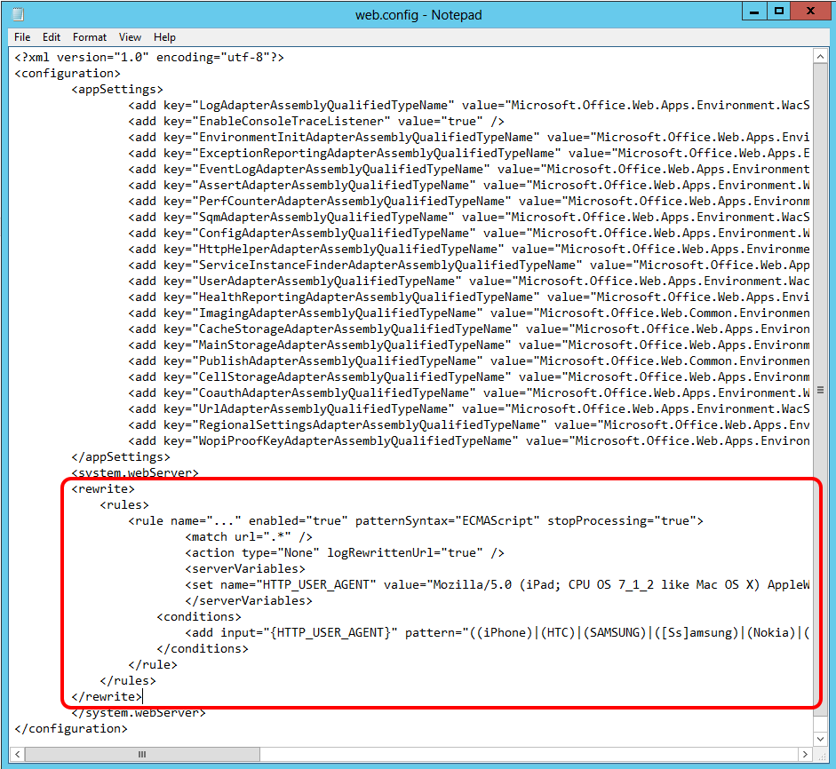
Task: Click the opening <system.webServer> tag
Action: 135,472
